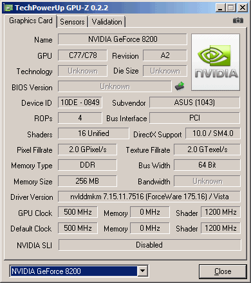Click the Close button

click(x=223, y=271)
